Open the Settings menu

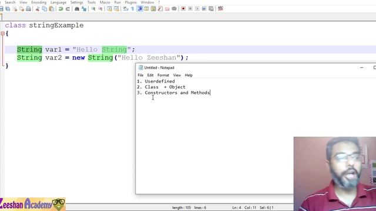(76, 2)
